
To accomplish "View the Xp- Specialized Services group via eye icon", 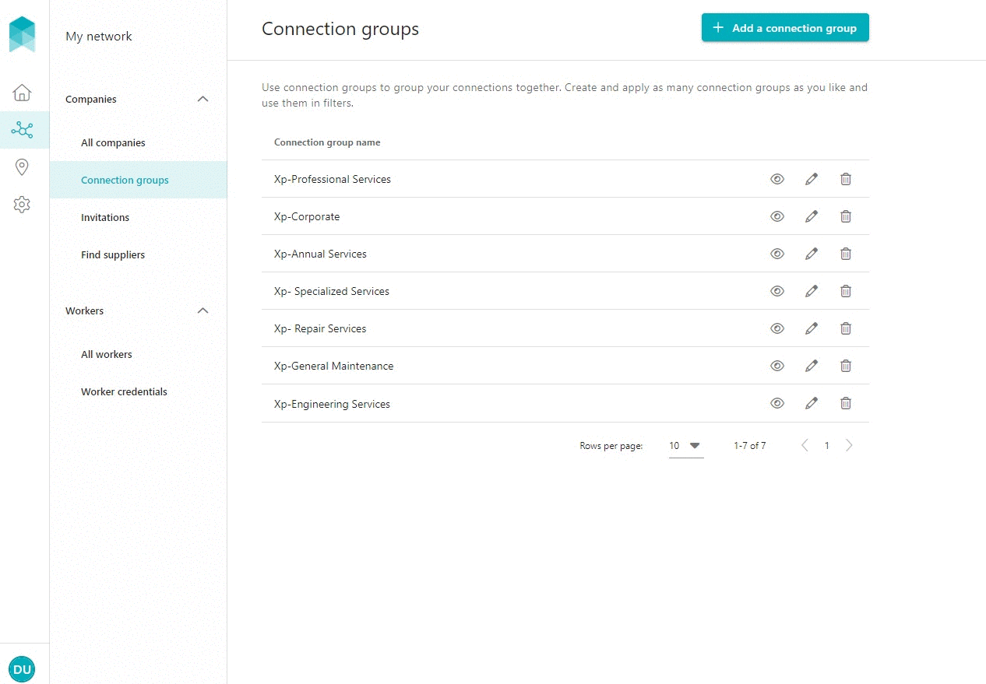I will click(777, 291).
